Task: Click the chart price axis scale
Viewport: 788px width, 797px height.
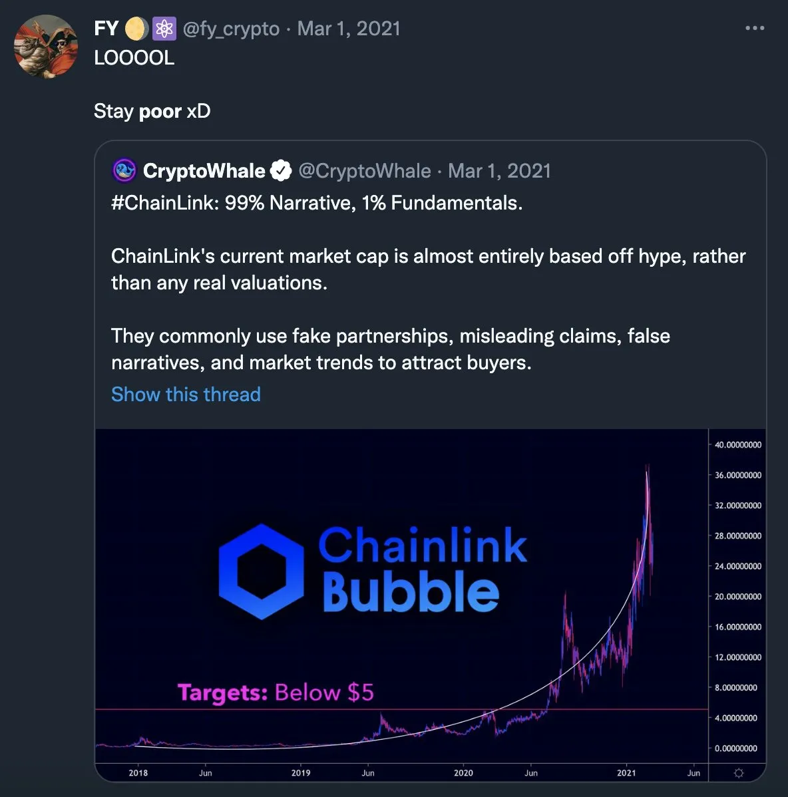Action: click(736, 597)
